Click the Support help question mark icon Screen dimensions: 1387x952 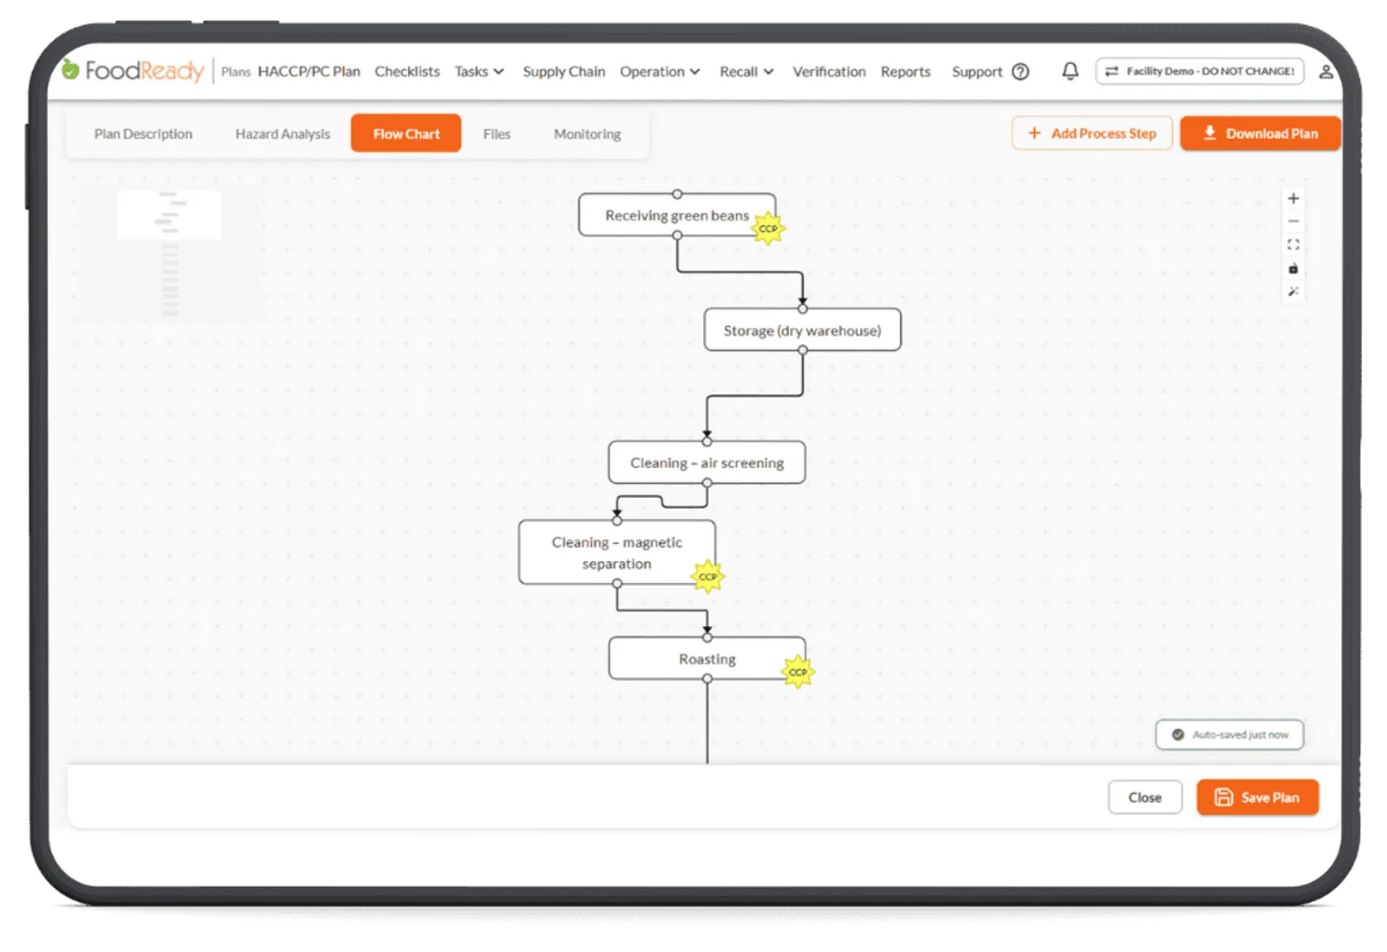1020,72
